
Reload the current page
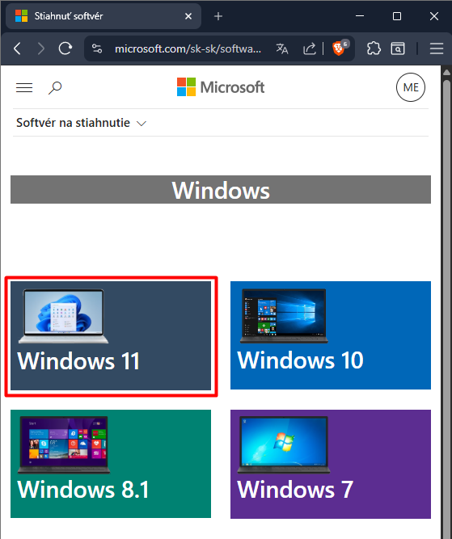coord(65,48)
